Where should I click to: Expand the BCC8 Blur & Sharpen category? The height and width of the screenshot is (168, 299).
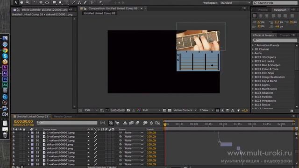click(253, 65)
